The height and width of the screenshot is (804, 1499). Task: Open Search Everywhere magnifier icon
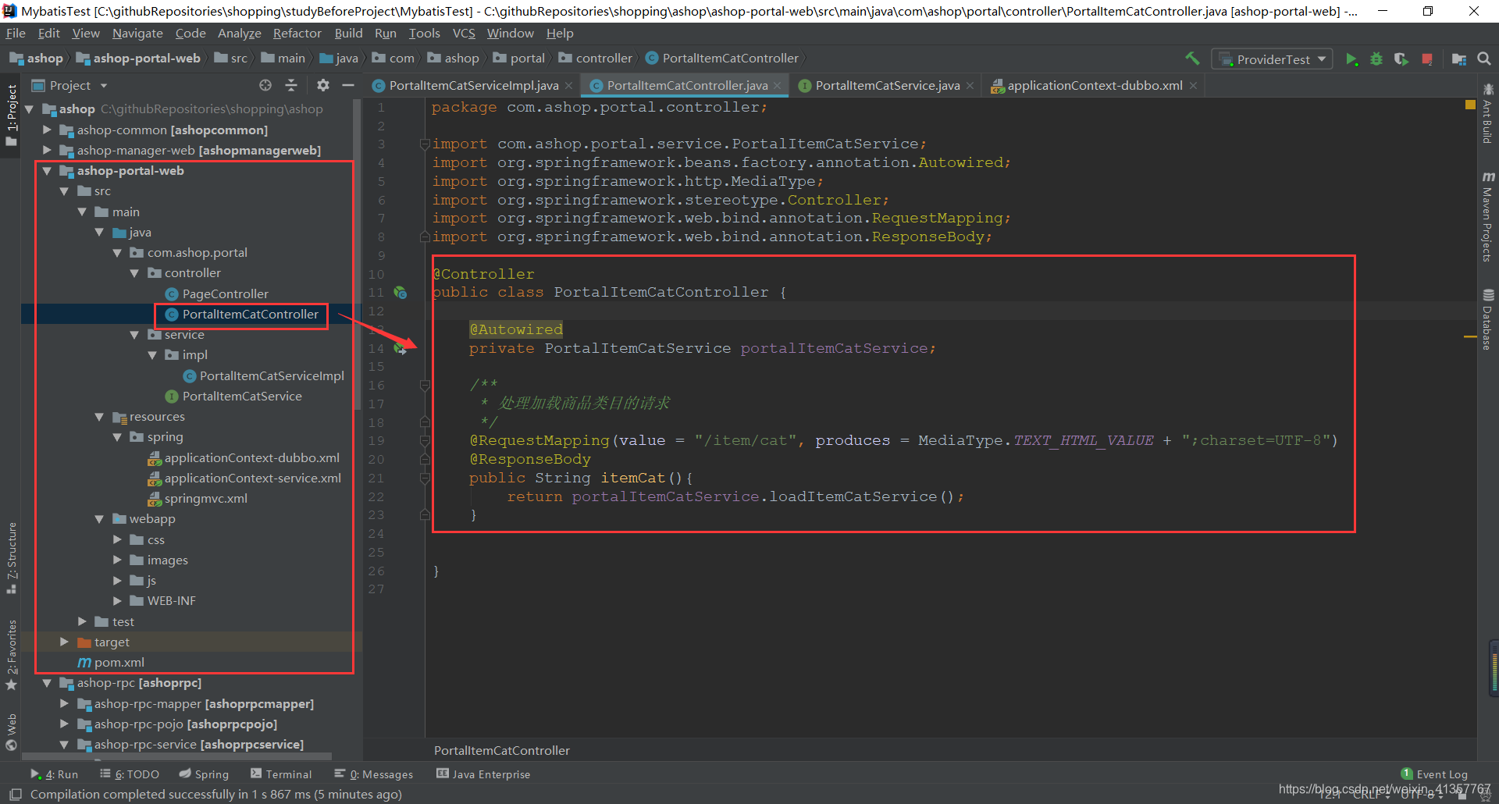pos(1484,59)
